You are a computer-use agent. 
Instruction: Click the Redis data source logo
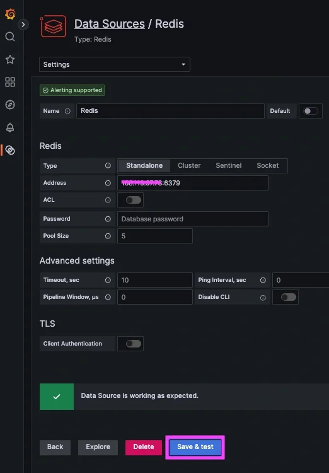[x=53, y=26]
